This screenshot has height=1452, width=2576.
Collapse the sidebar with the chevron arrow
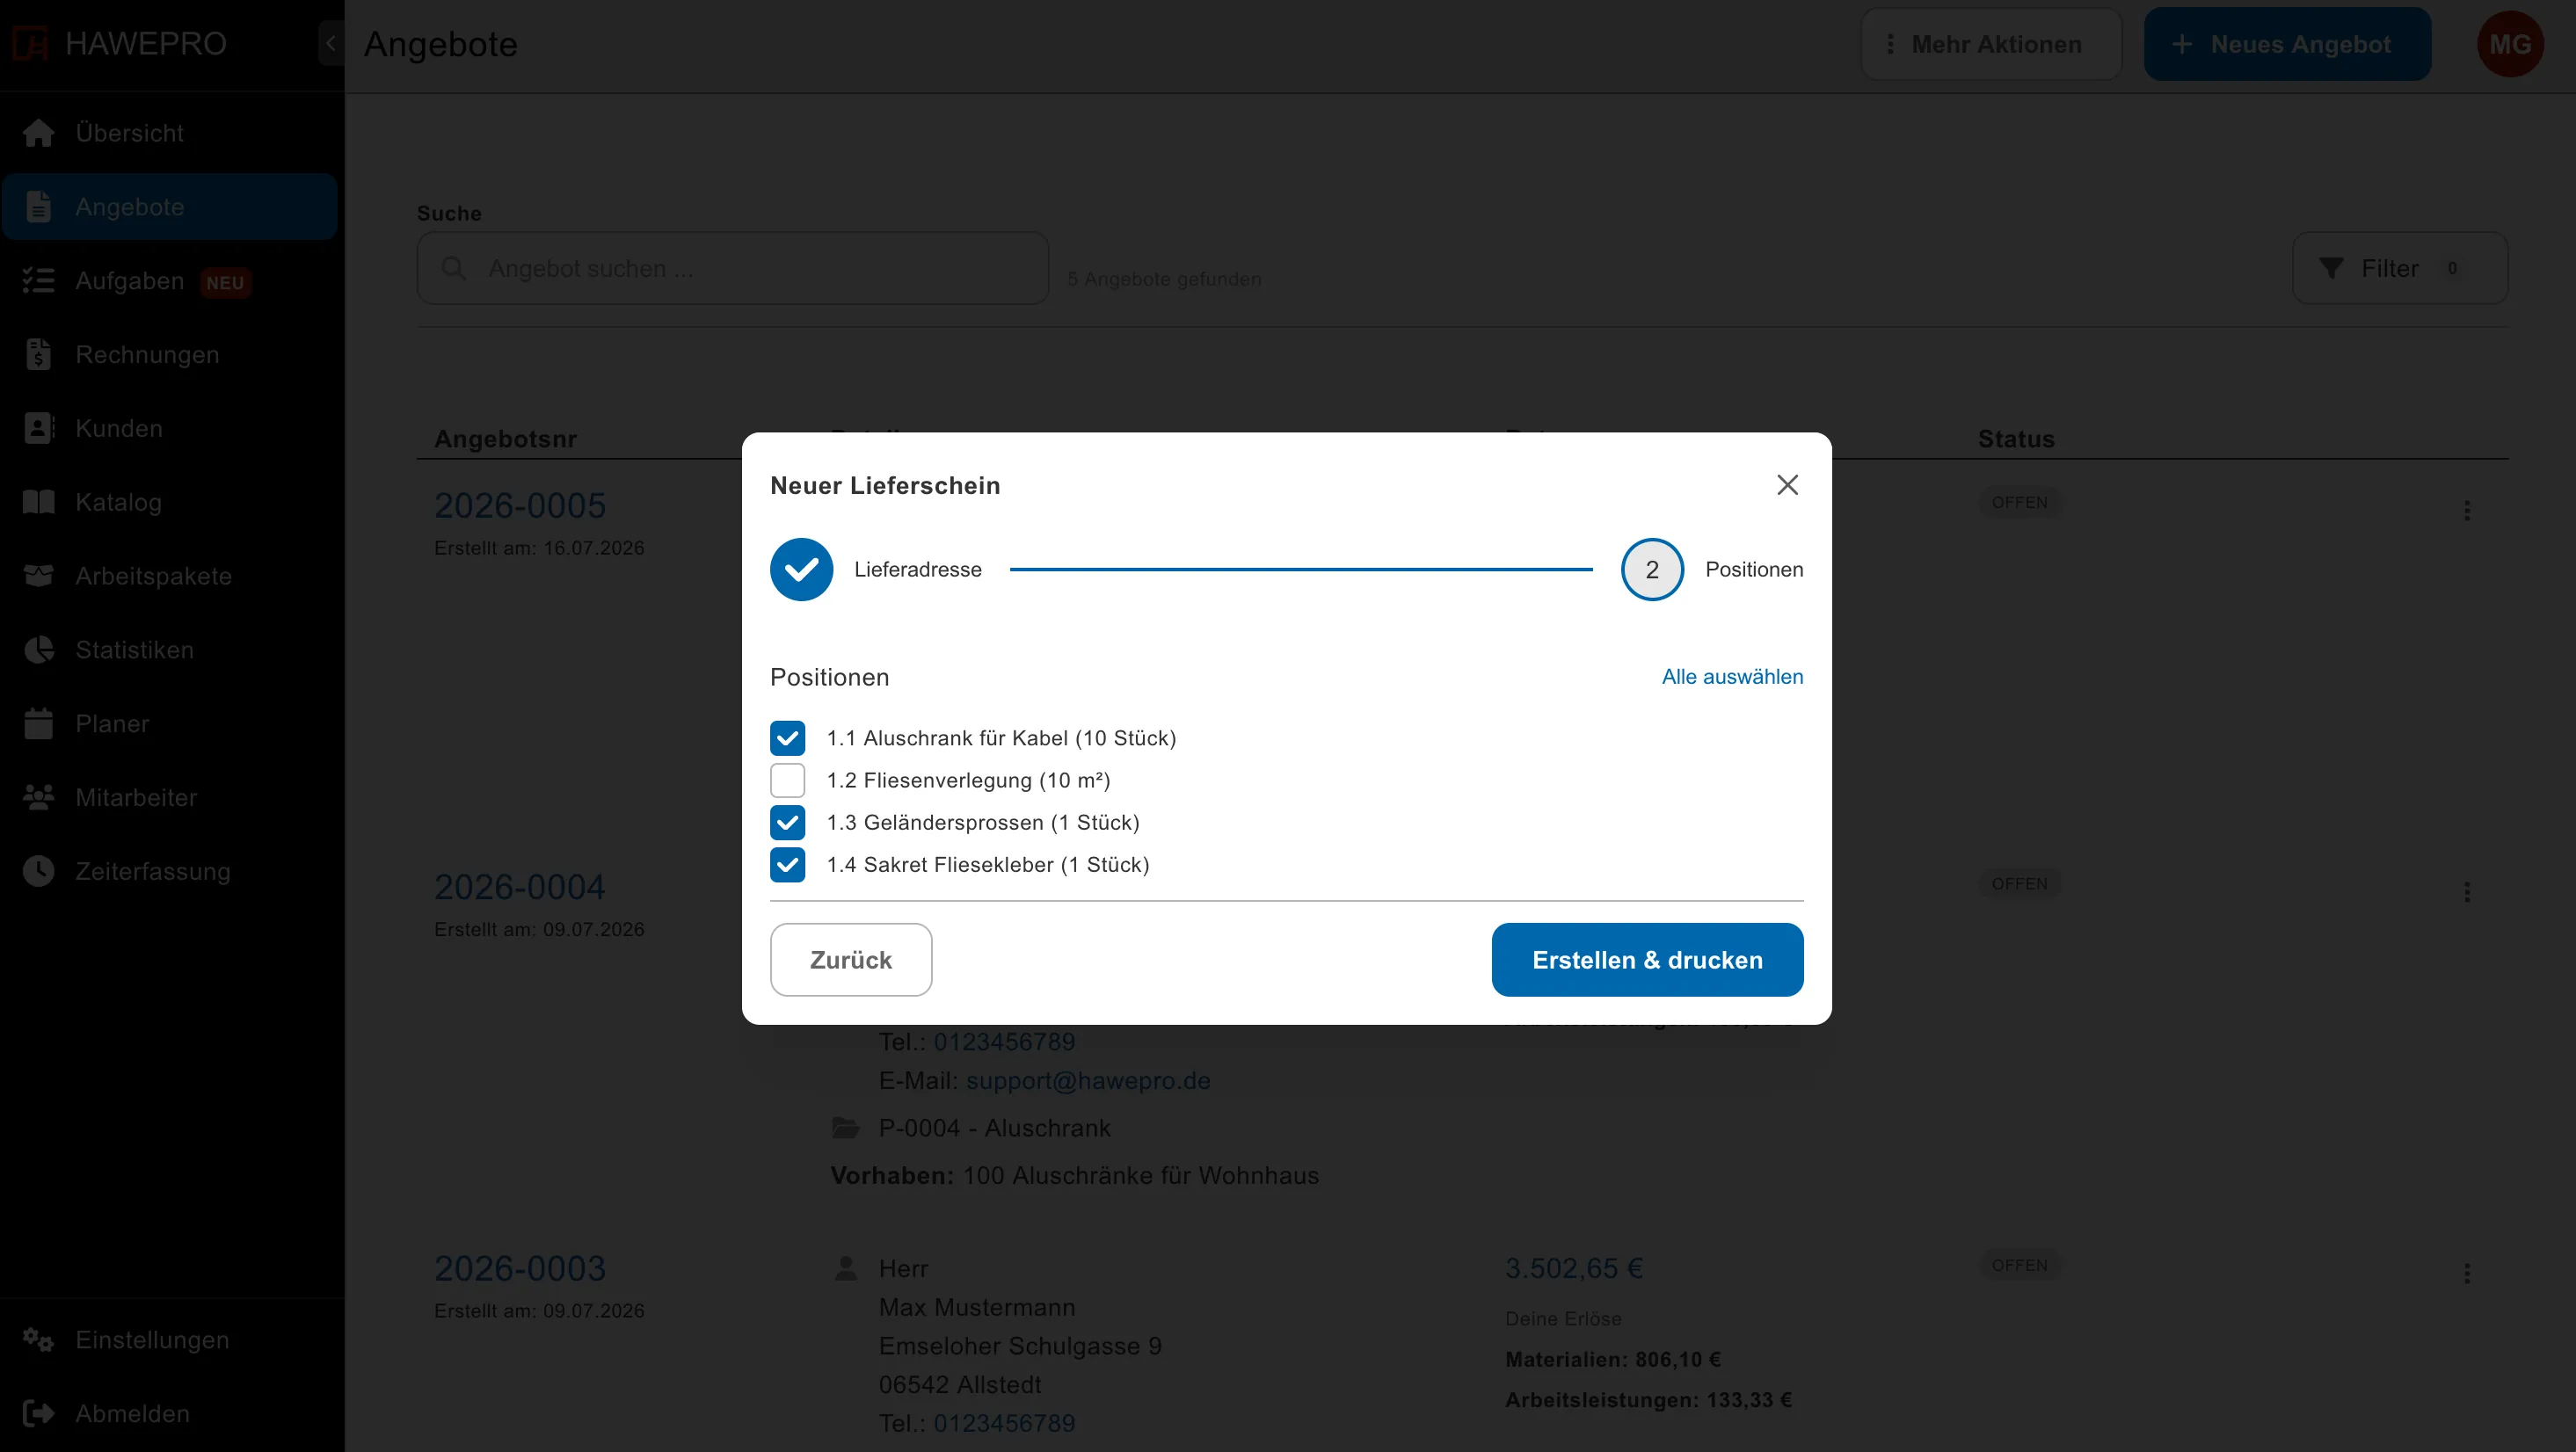point(331,44)
